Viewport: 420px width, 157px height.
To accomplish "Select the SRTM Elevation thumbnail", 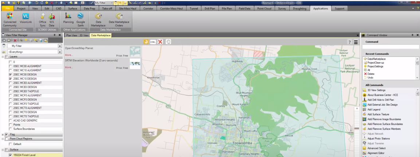I will (x=135, y=64).
